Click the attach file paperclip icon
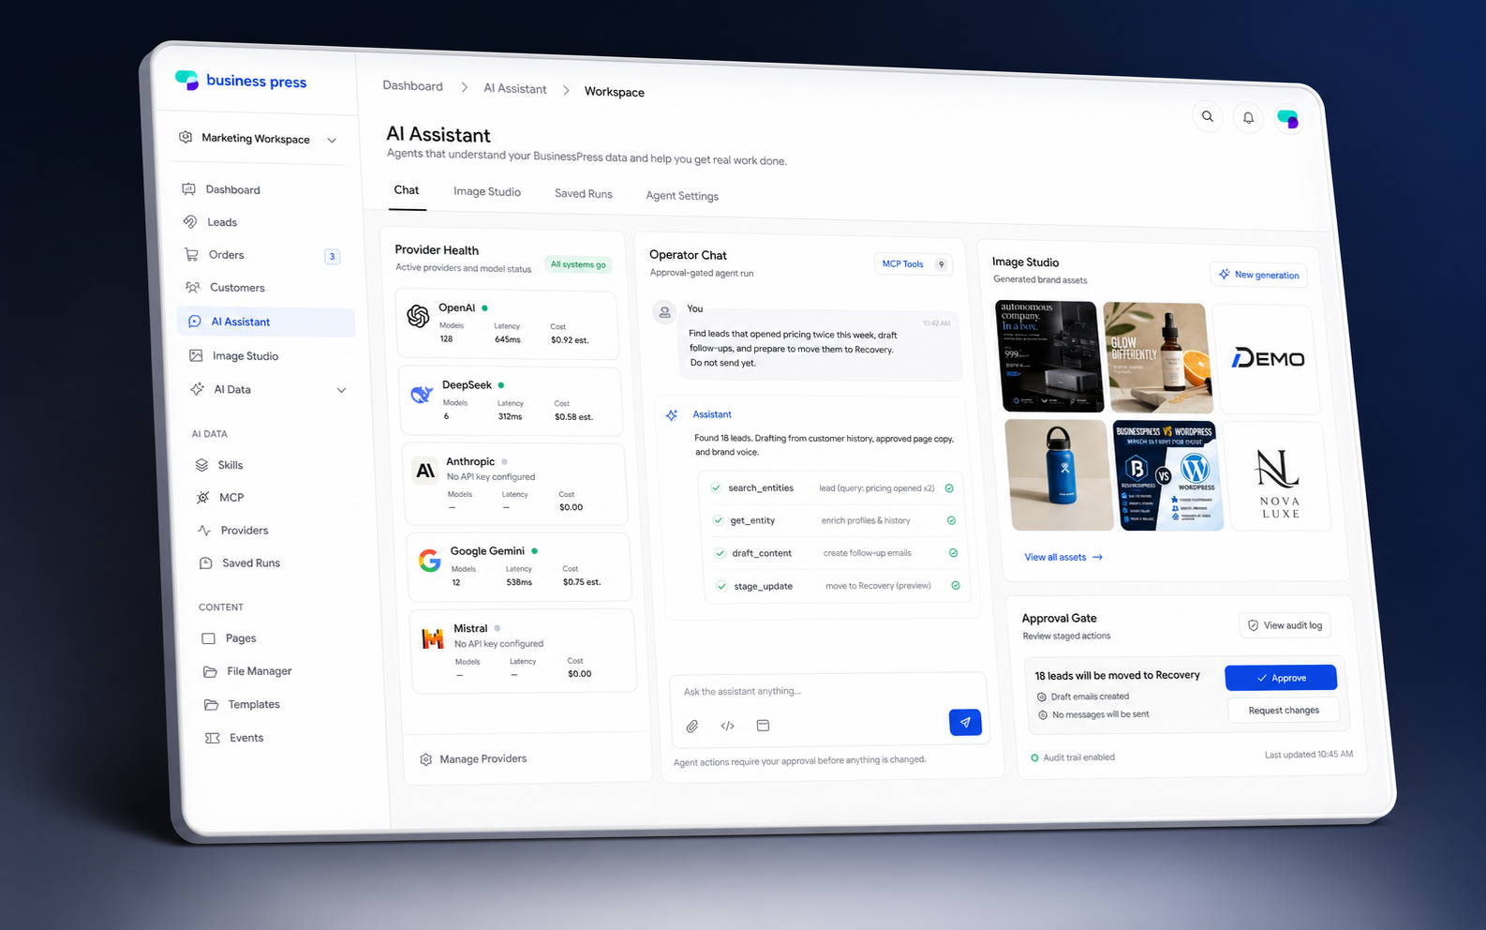 692,726
